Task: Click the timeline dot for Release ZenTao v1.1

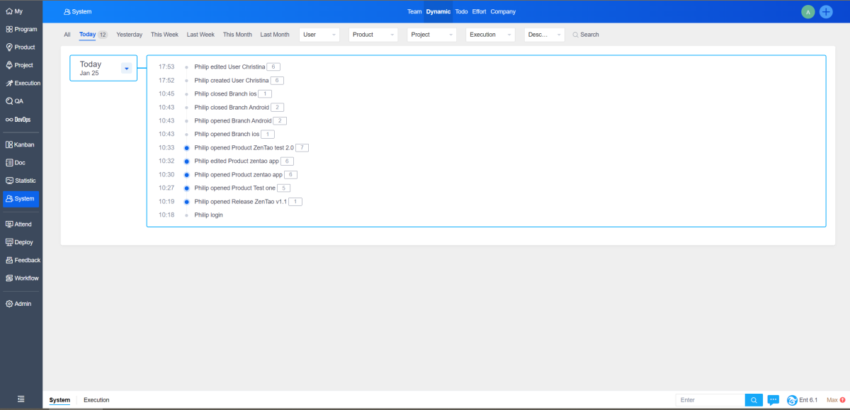Action: click(187, 202)
